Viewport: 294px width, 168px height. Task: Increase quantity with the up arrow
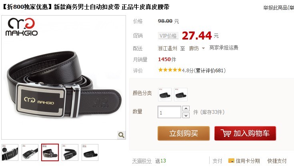pos(186,109)
